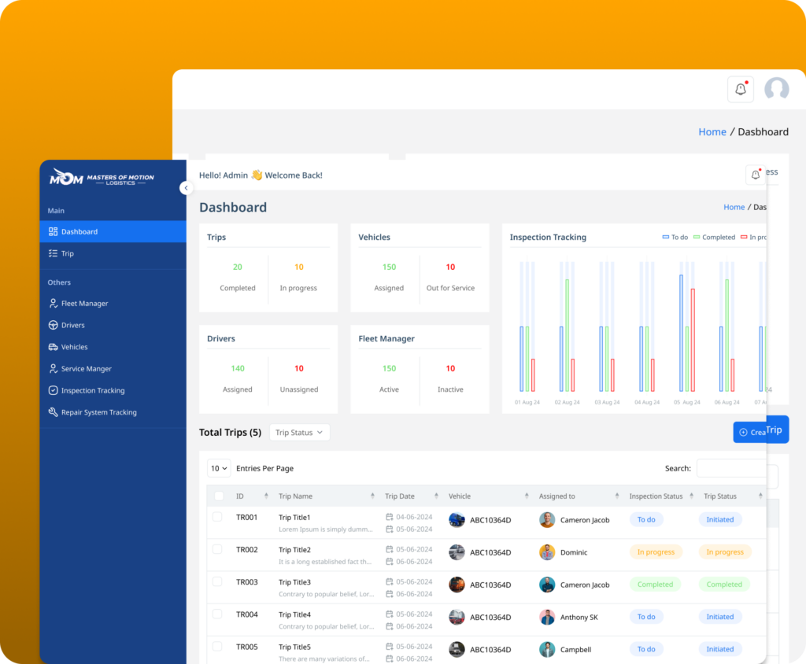Click the To do badge in TR001 row
The height and width of the screenshot is (664, 806).
(646, 519)
